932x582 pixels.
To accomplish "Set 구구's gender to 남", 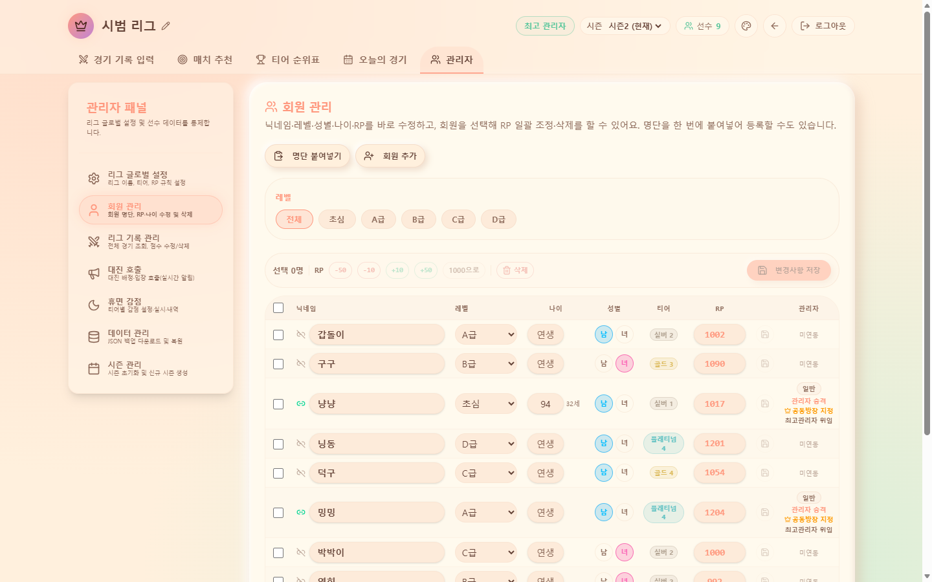I will point(604,363).
